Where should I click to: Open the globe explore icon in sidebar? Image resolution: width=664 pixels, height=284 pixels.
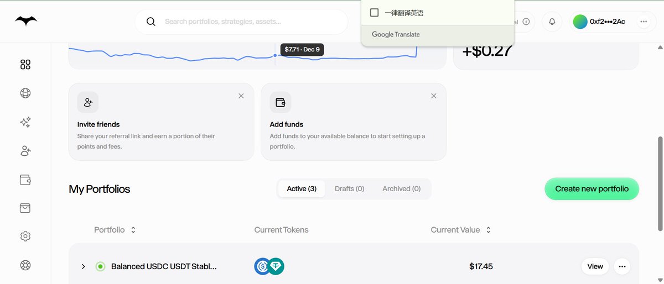pos(25,93)
